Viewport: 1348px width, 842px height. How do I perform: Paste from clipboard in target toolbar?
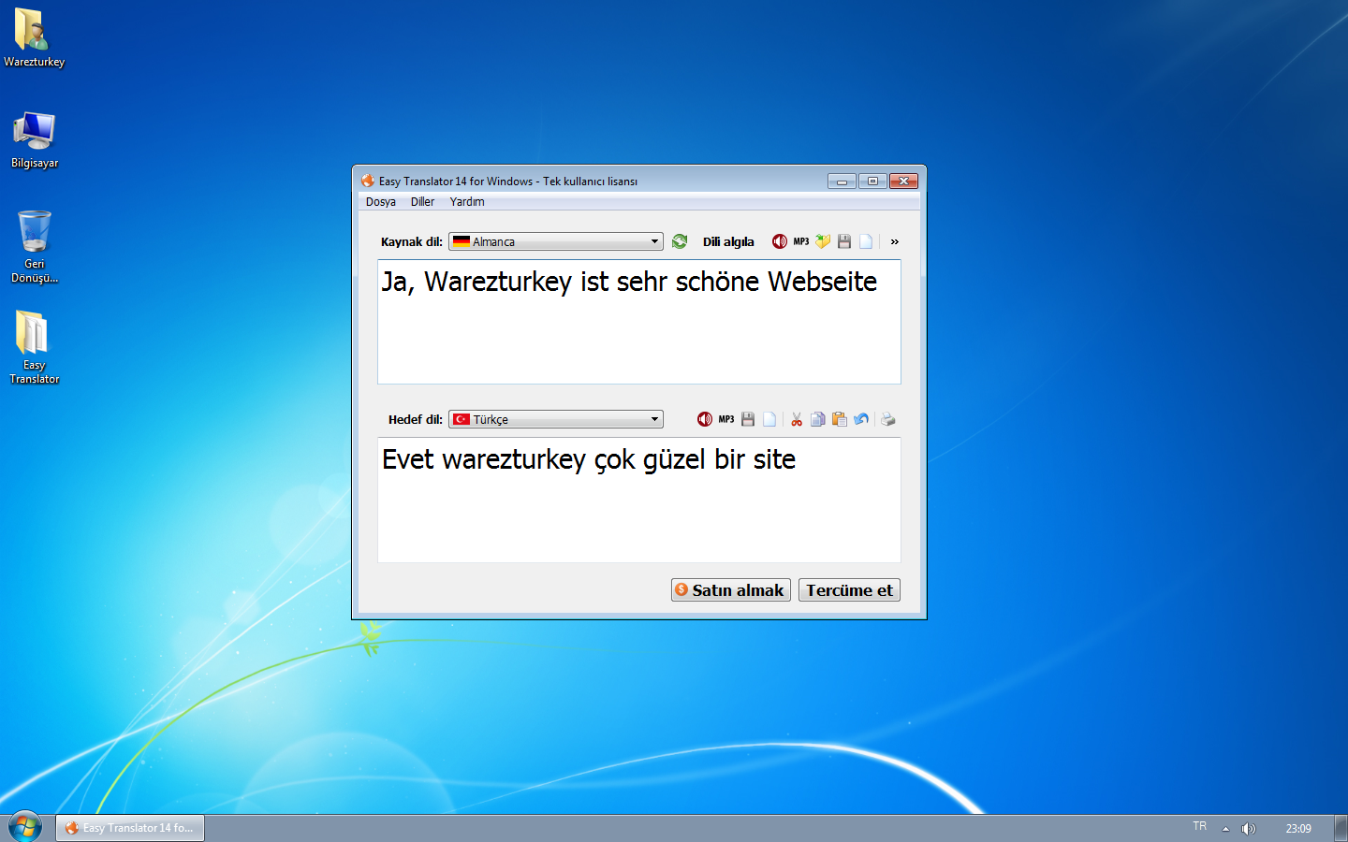click(x=840, y=419)
